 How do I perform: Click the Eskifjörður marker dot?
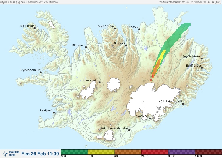click(202, 68)
